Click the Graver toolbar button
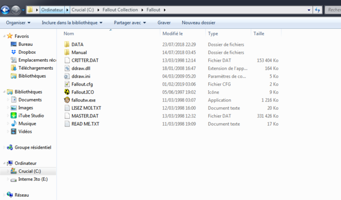 tap(164, 22)
